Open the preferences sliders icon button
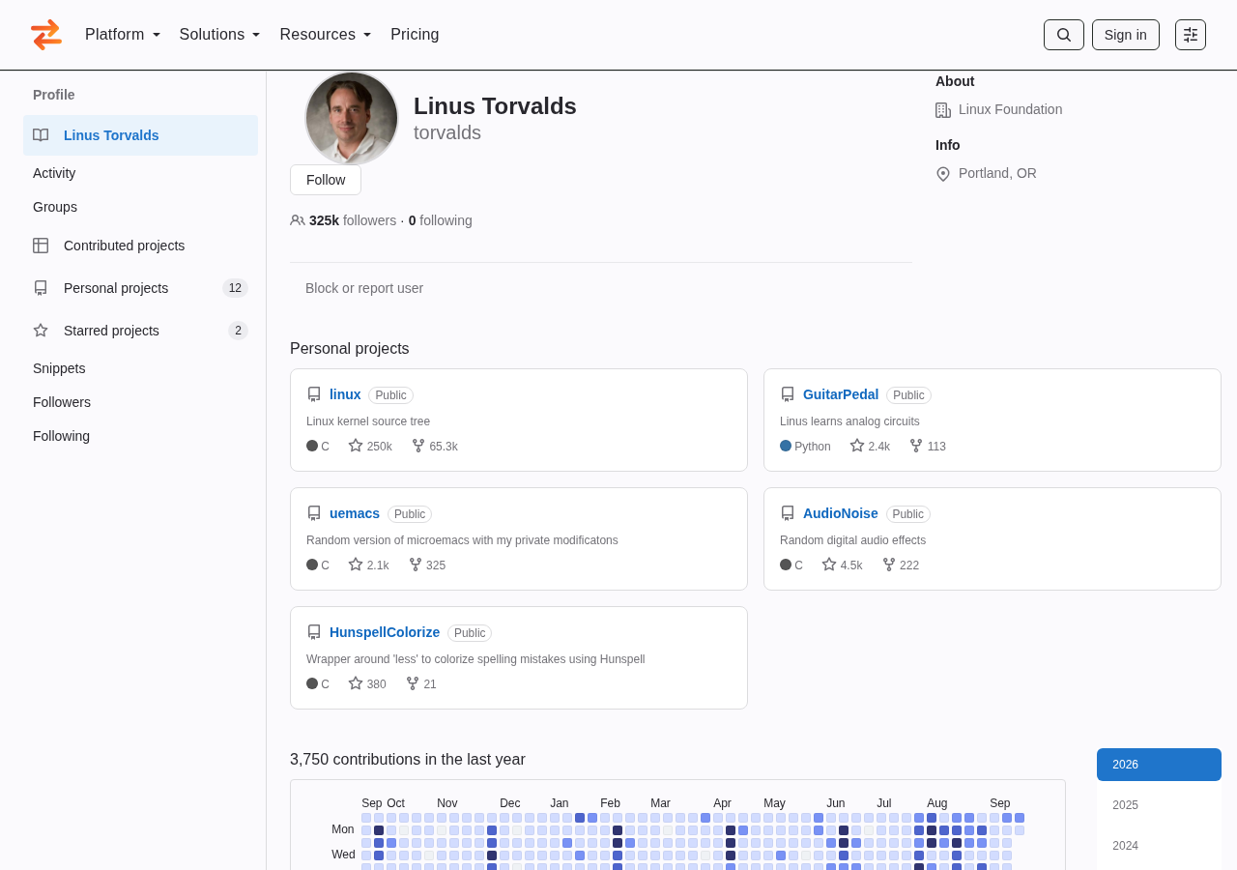 click(1191, 35)
